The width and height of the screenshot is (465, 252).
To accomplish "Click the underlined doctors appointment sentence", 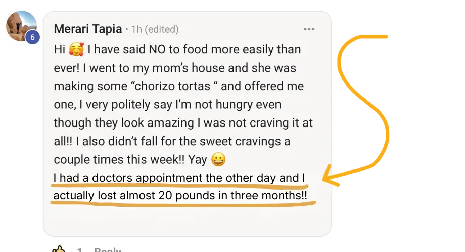I will pyautogui.click(x=179, y=178).
